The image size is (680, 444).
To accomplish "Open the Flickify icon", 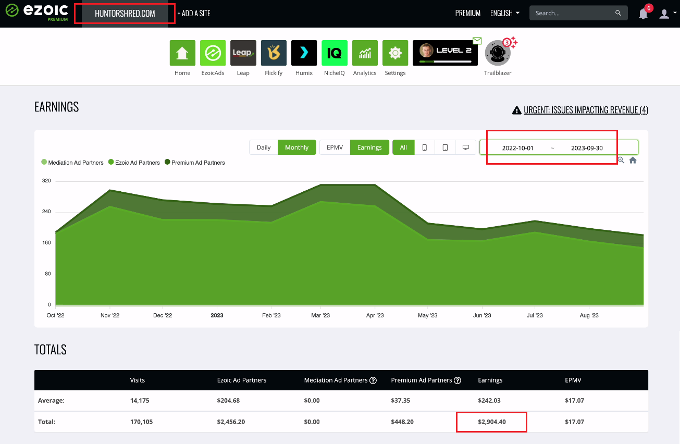I will coord(274,53).
